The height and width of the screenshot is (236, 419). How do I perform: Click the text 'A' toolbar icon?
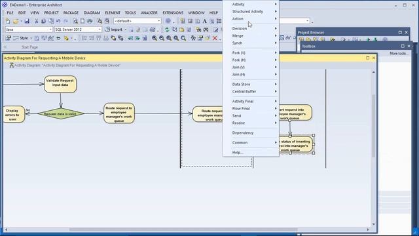pyautogui.click(x=204, y=21)
